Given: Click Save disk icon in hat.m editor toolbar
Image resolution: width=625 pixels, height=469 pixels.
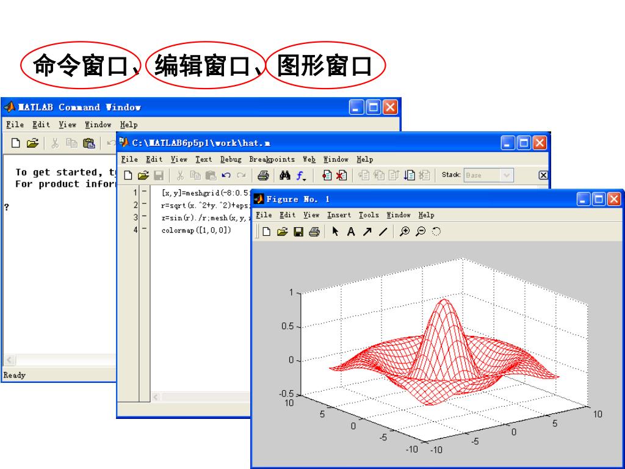Looking at the screenshot, I should (x=159, y=175).
